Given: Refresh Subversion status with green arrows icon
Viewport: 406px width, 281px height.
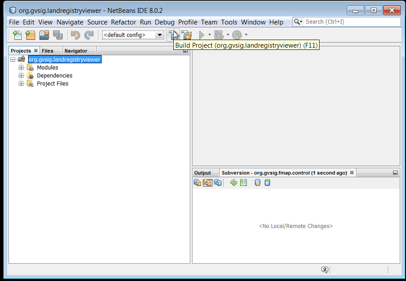Looking at the screenshot, I should click(x=234, y=182).
